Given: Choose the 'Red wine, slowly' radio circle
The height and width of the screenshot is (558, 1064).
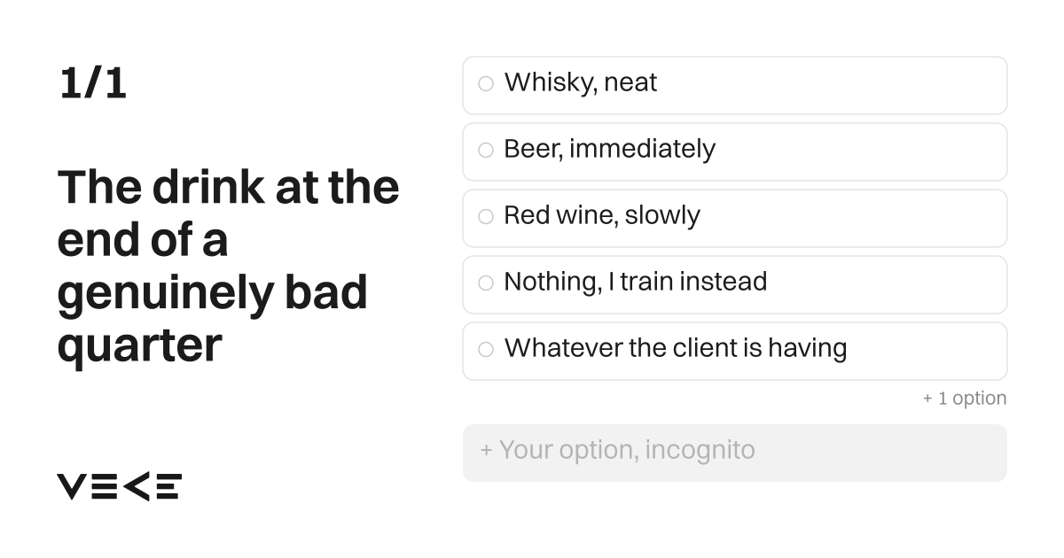Looking at the screenshot, I should pyautogui.click(x=486, y=216).
